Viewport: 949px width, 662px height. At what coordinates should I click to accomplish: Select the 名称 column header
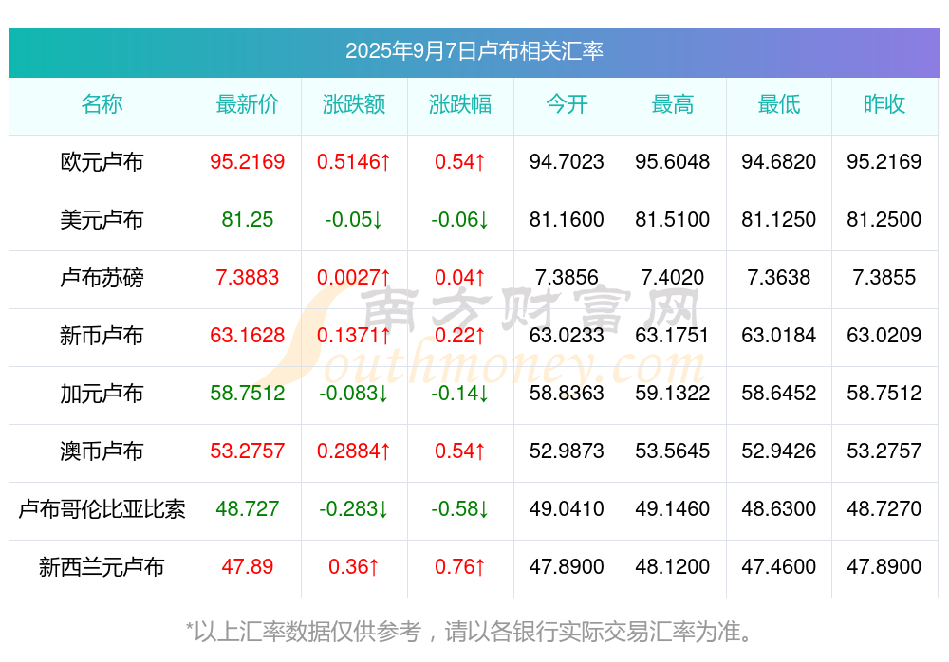point(102,104)
